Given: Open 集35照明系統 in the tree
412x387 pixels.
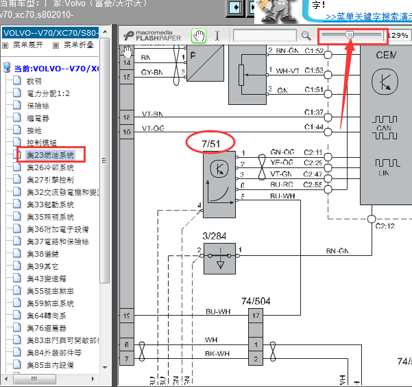Looking at the screenshot, I should (51, 217).
